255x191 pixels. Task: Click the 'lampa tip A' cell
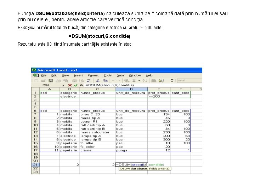click(x=97, y=136)
